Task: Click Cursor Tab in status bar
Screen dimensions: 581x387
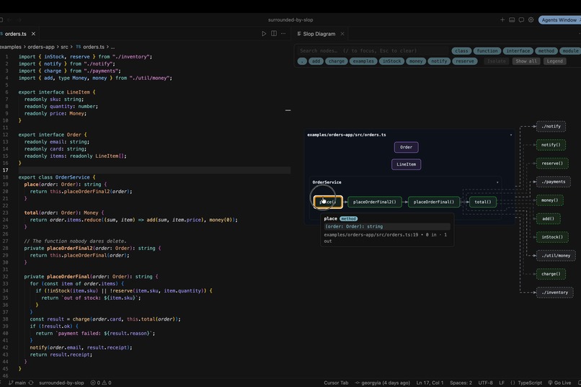Action: click(x=336, y=383)
